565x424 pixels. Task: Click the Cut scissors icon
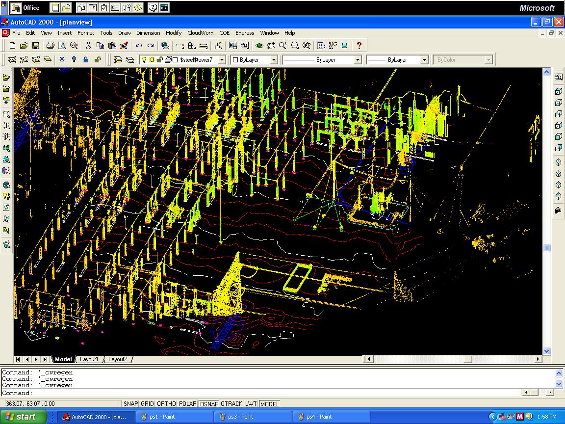pyautogui.click(x=88, y=46)
